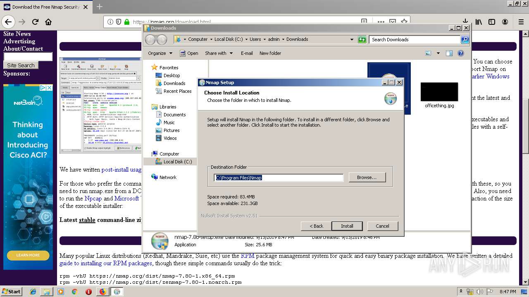Click Explorer back navigation button
529x297 pixels.
click(x=150, y=40)
